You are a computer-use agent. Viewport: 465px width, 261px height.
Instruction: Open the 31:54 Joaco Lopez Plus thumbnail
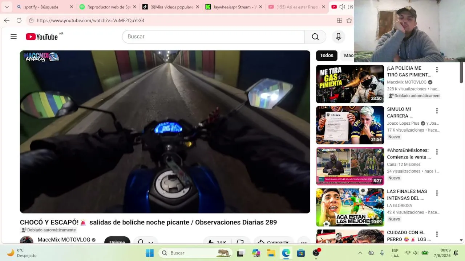pyautogui.click(x=350, y=125)
